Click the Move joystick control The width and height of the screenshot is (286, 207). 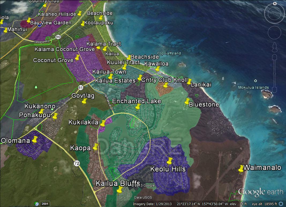274,32
